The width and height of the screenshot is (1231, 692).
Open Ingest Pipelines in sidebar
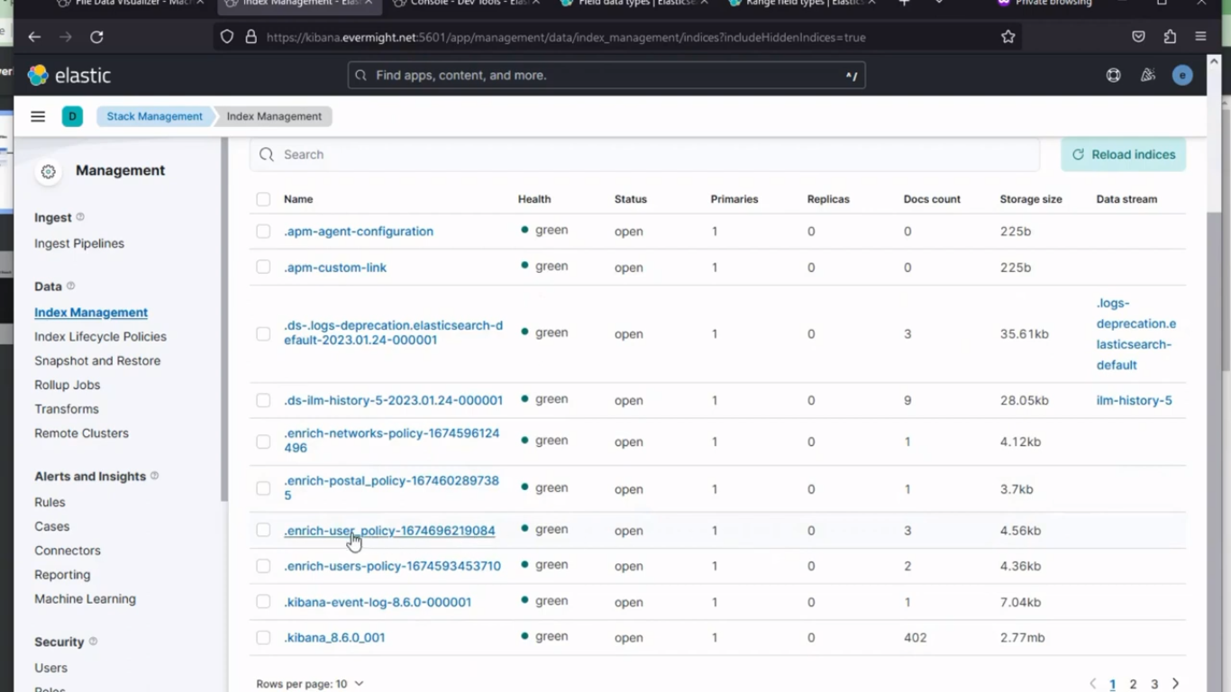click(x=79, y=243)
